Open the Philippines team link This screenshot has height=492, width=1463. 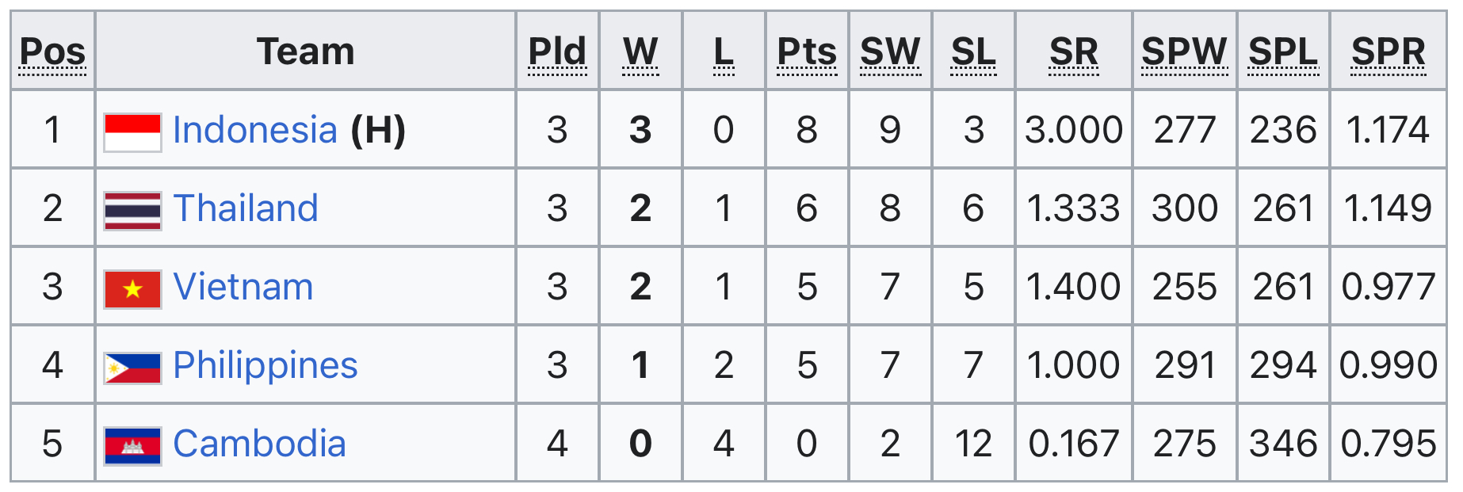[x=265, y=365]
